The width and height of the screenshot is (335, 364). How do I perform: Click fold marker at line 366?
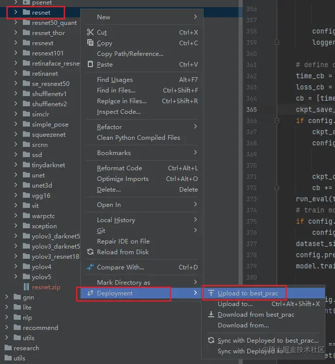coord(277,120)
